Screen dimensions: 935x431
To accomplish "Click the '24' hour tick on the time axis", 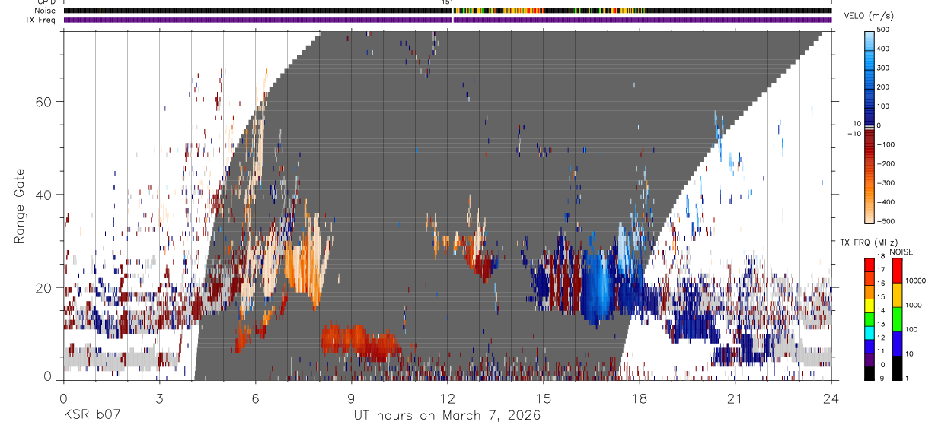I will click(831, 398).
